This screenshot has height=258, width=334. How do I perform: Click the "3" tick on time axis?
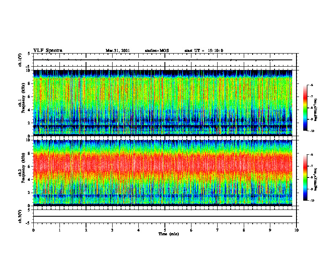point(112,230)
